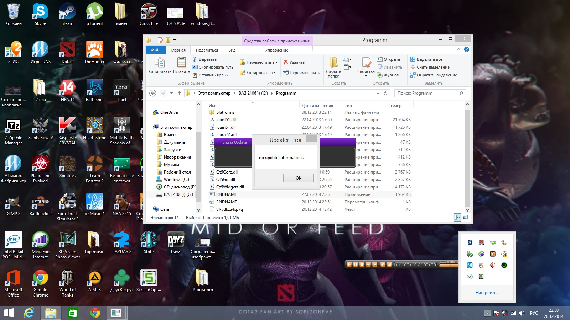
Task: Sort by Дата изменения column header
Action: [x=317, y=106]
